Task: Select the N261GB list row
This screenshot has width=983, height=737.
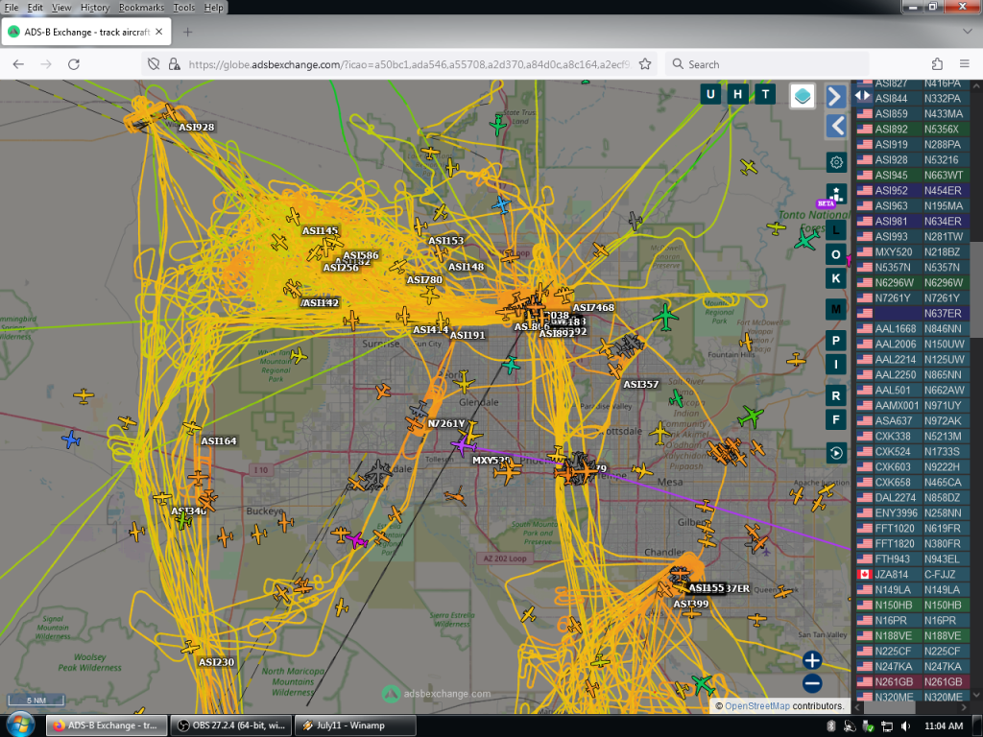Action: [912, 682]
